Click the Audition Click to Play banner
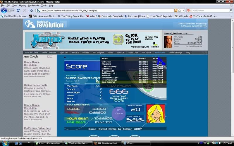This screenshot has height=146, width=234. click(x=93, y=41)
